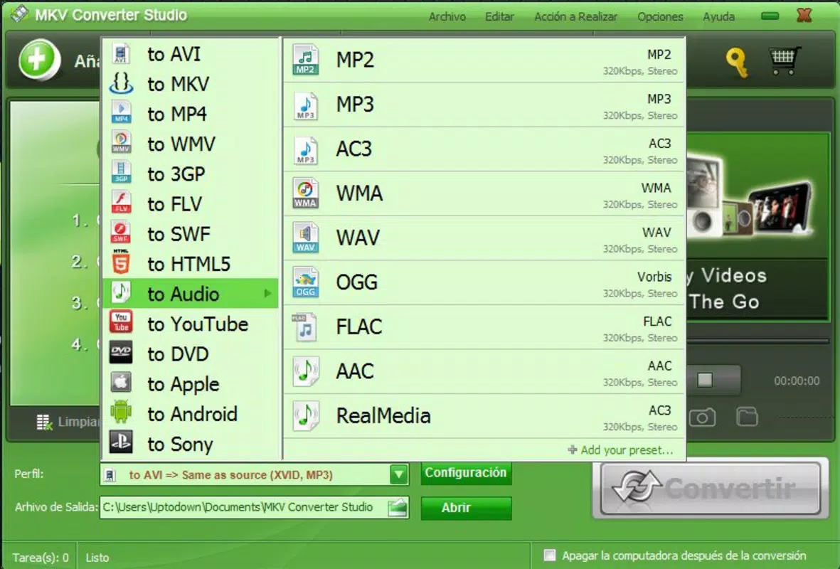Viewport: 840px width, 569px height.
Task: Open the Ayuda menu
Action: pyautogui.click(x=719, y=16)
